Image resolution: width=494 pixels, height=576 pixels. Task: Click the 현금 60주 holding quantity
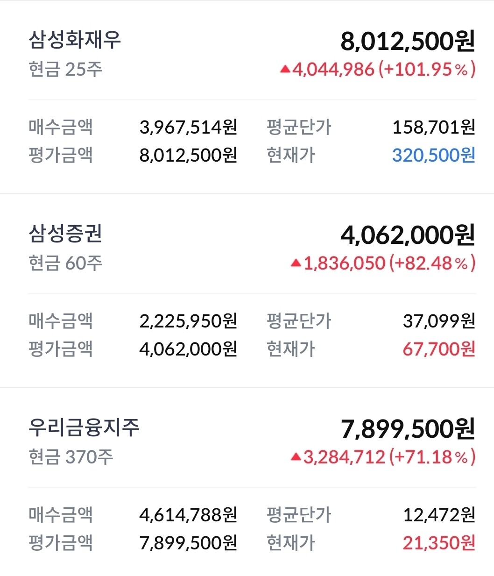tap(65, 263)
